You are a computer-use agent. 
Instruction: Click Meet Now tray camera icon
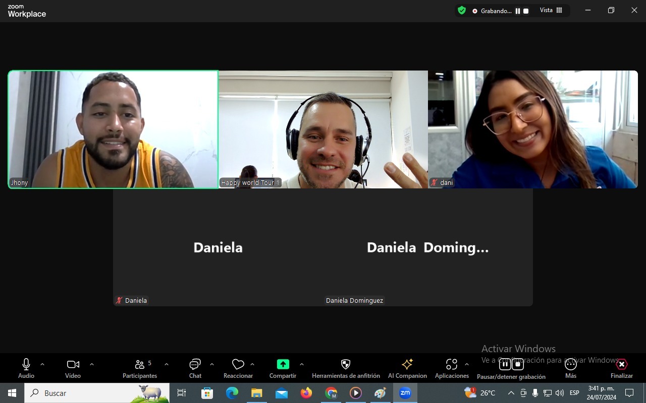coord(523,393)
